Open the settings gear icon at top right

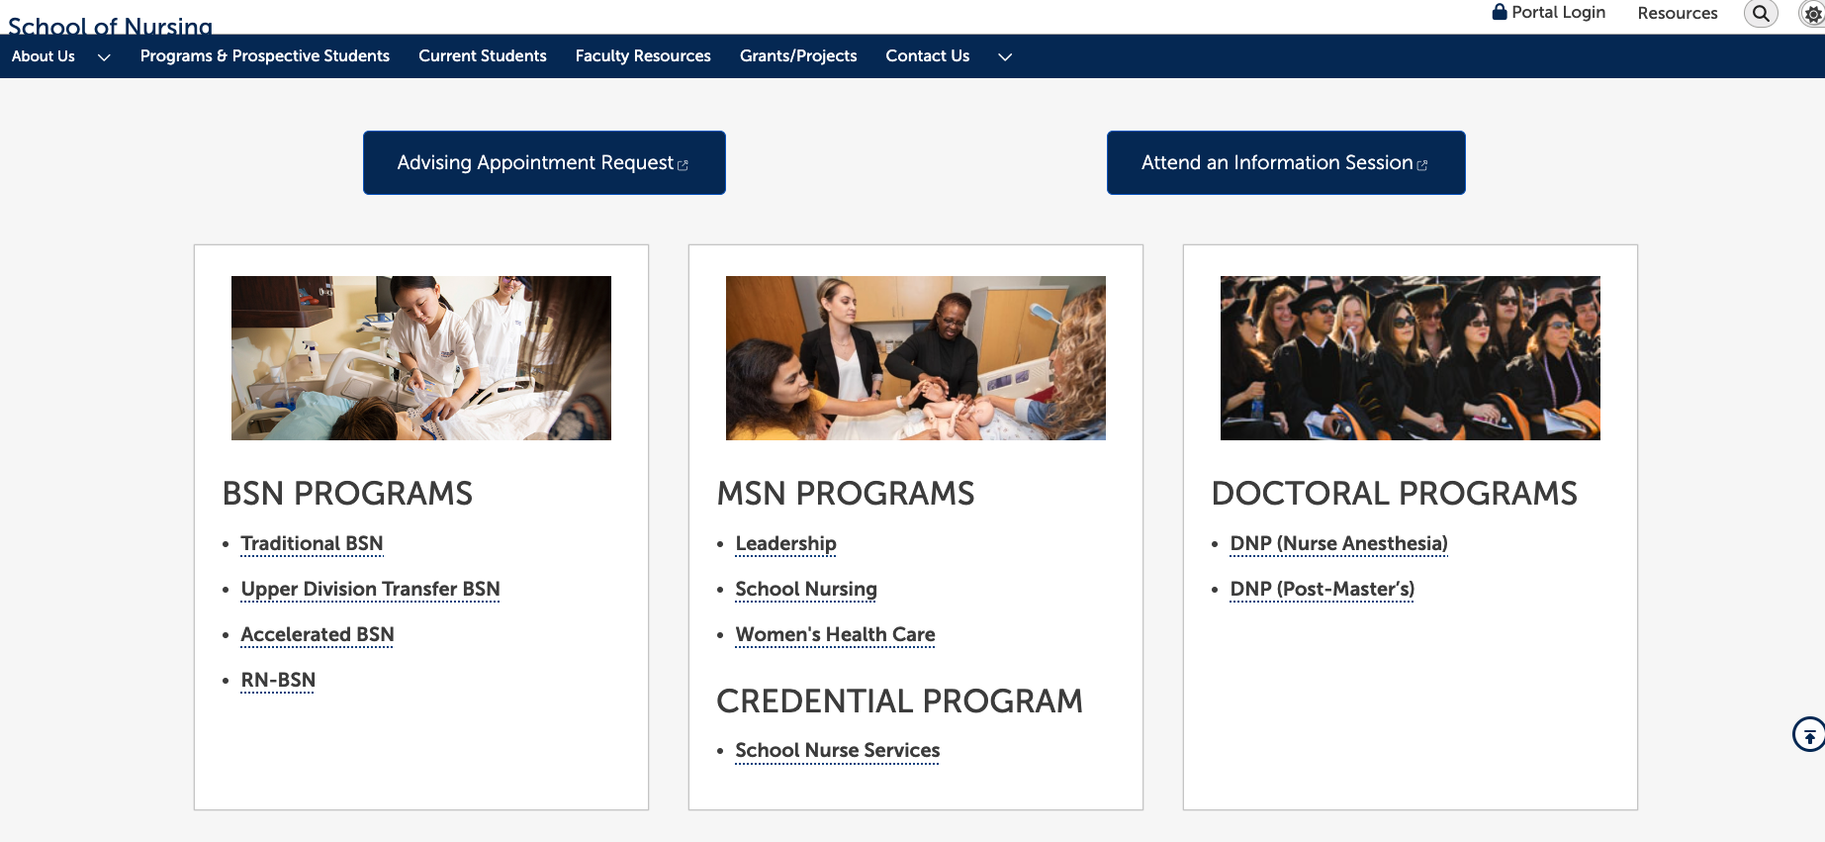coord(1812,14)
